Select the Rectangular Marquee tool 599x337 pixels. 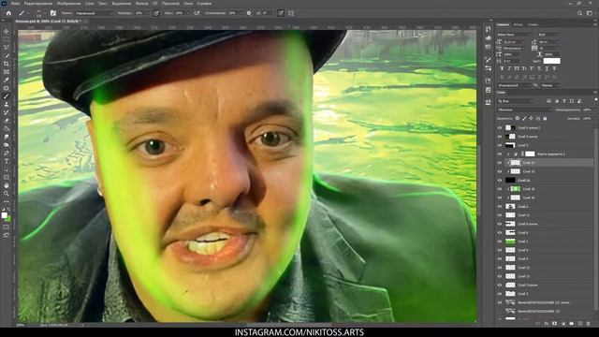7,39
